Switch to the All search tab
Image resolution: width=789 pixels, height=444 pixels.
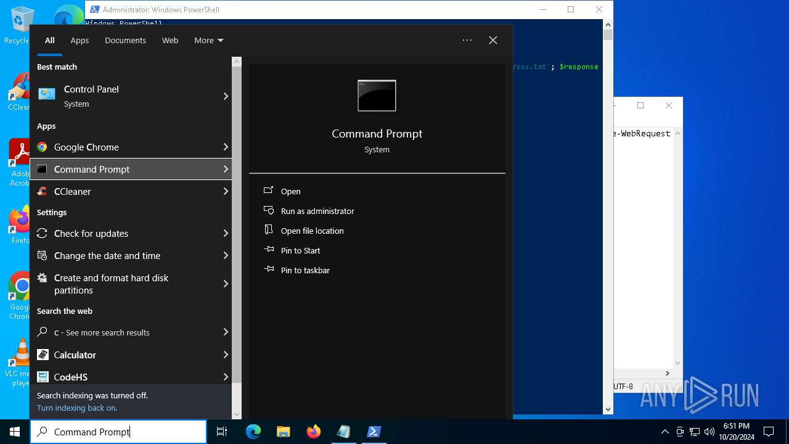(50, 40)
